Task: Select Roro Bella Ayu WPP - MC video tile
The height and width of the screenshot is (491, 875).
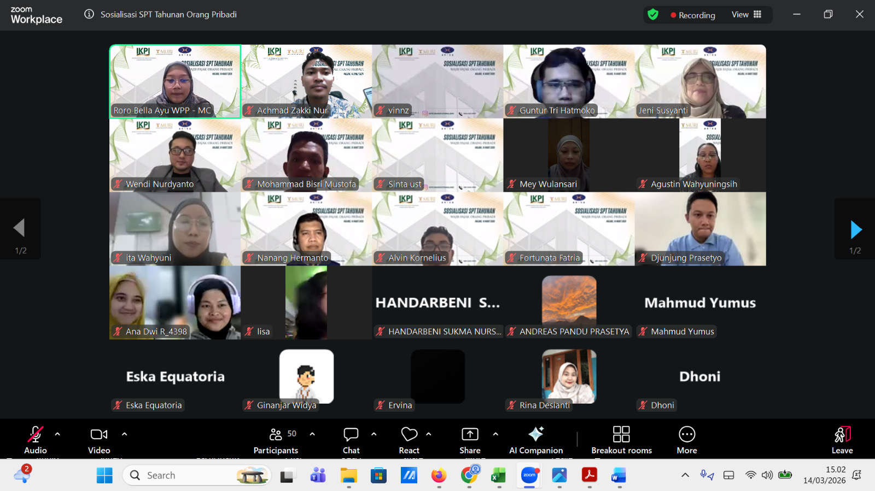Action: pos(175,81)
